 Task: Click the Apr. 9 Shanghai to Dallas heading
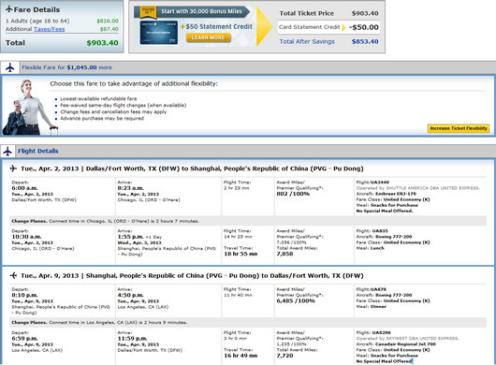pyautogui.click(x=192, y=276)
